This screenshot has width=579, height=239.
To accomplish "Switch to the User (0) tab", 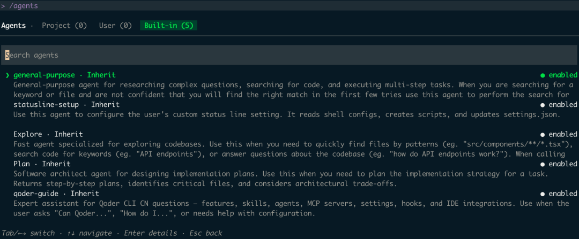I will click(115, 26).
